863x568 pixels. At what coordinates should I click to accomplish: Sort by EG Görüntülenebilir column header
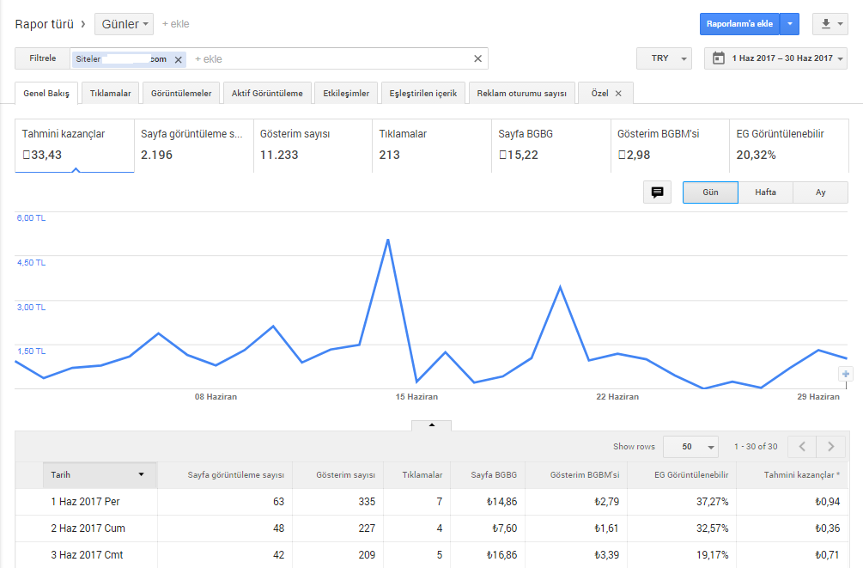coord(682,475)
